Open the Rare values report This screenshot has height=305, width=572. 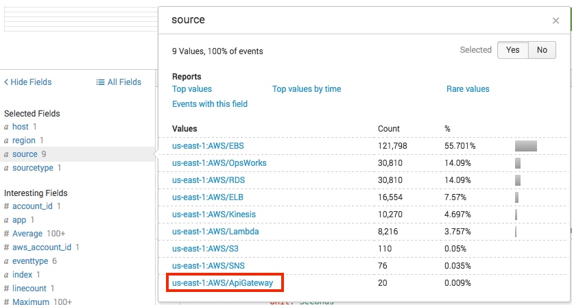(468, 89)
